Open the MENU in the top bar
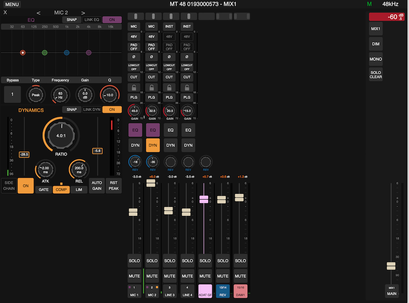This screenshot has width=409, height=303. pyautogui.click(x=12, y=4)
